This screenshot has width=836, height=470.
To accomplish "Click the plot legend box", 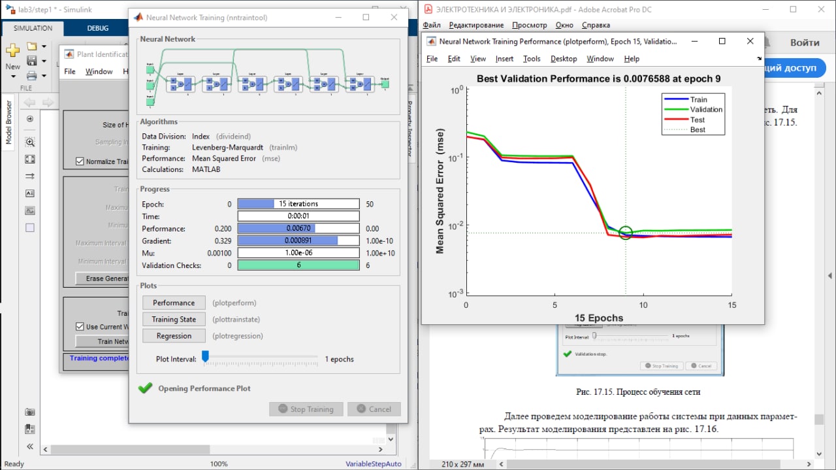I will [693, 114].
